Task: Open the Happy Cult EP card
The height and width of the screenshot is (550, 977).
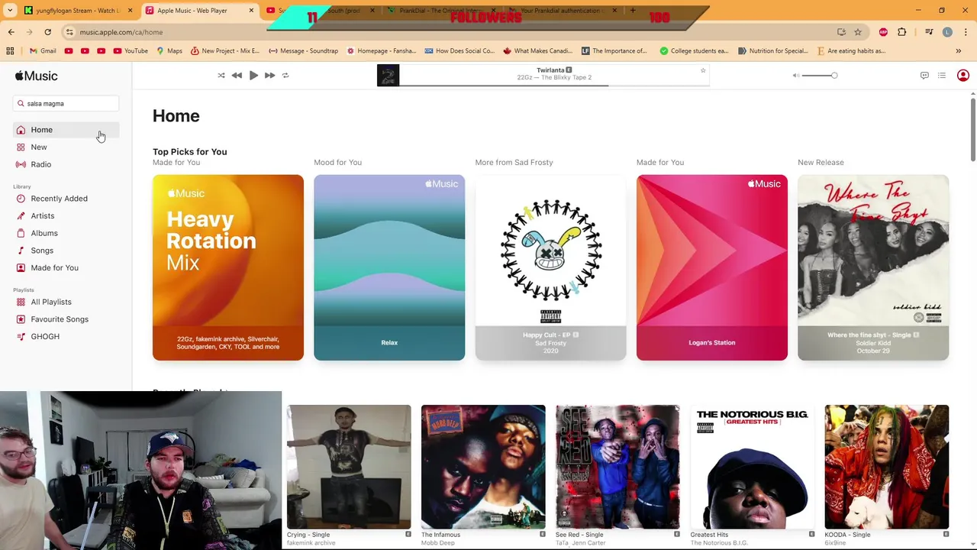Action: pos(550,267)
